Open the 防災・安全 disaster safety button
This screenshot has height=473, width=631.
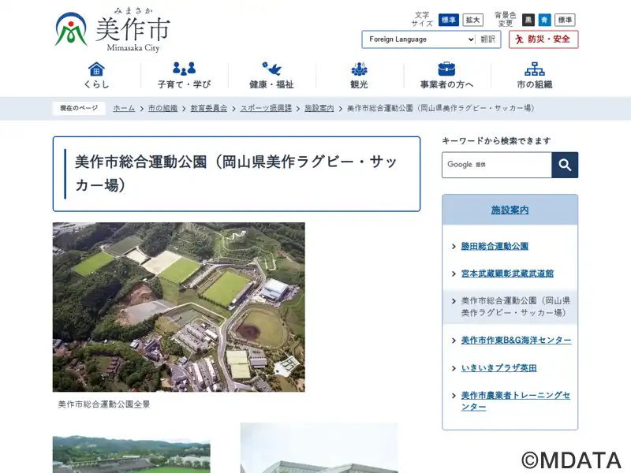click(x=543, y=39)
